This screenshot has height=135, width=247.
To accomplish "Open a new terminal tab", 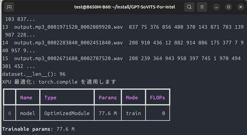I will [x=9, y=7].
